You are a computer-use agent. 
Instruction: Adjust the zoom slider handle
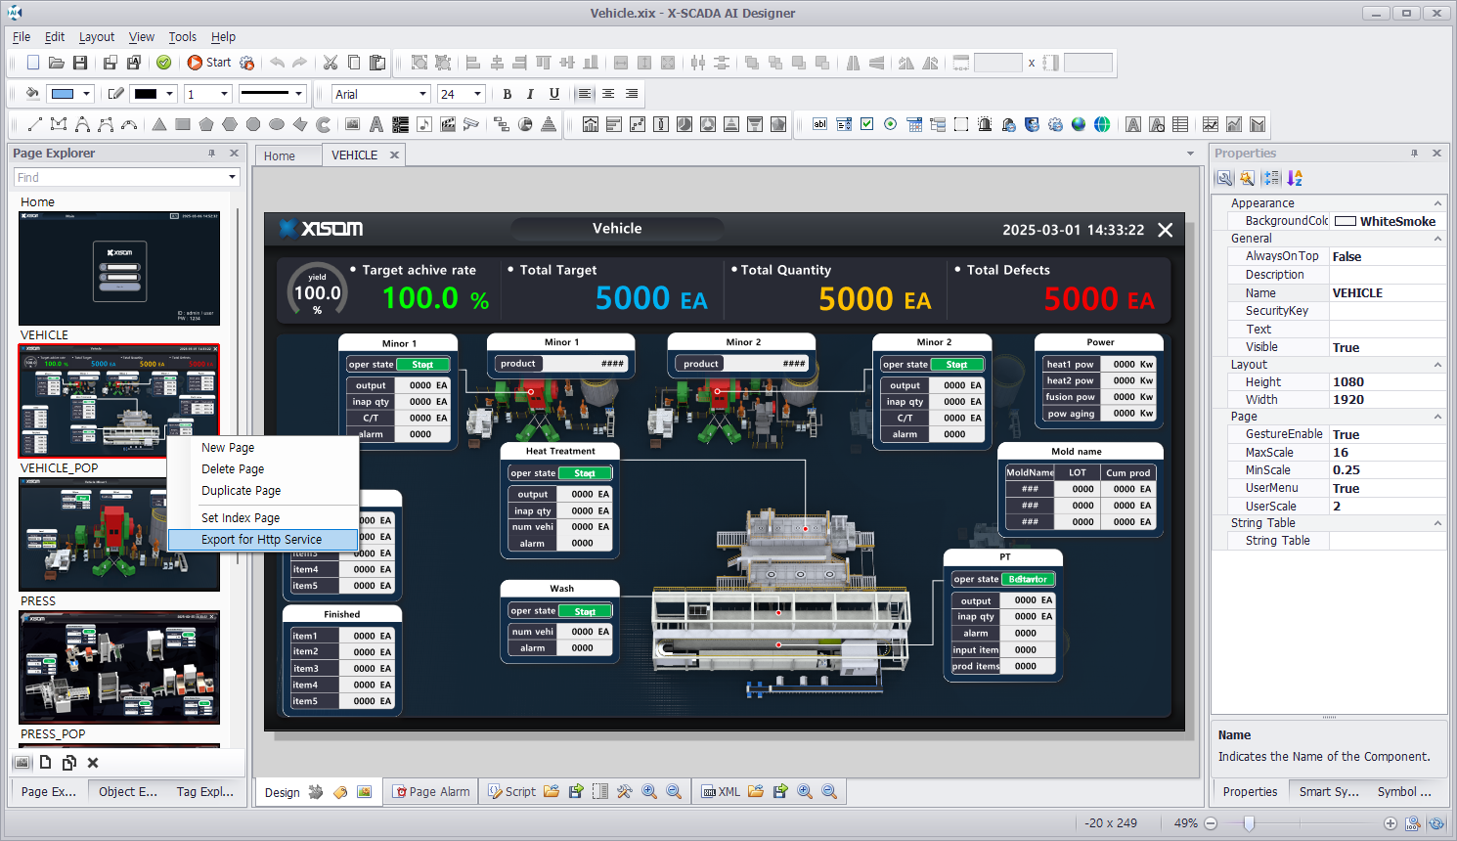(x=1249, y=823)
